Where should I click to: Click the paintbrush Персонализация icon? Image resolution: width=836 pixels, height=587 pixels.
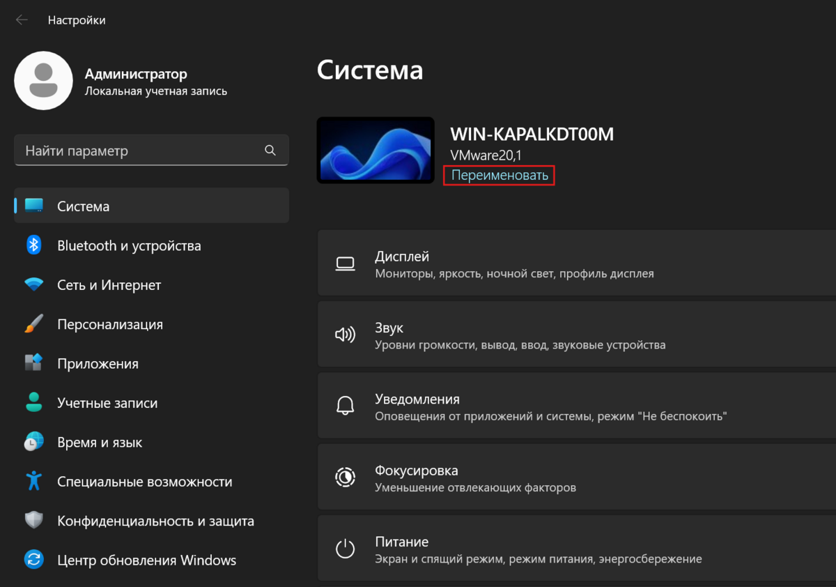[x=33, y=324]
